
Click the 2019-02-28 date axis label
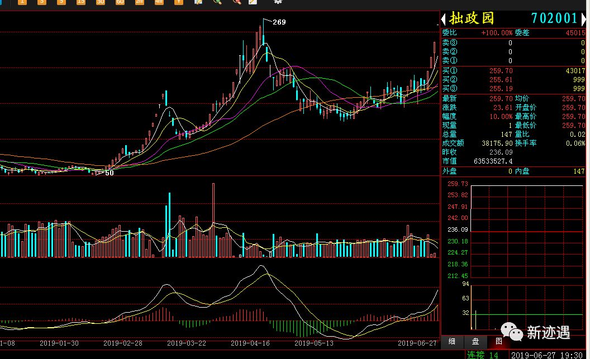(x=123, y=343)
